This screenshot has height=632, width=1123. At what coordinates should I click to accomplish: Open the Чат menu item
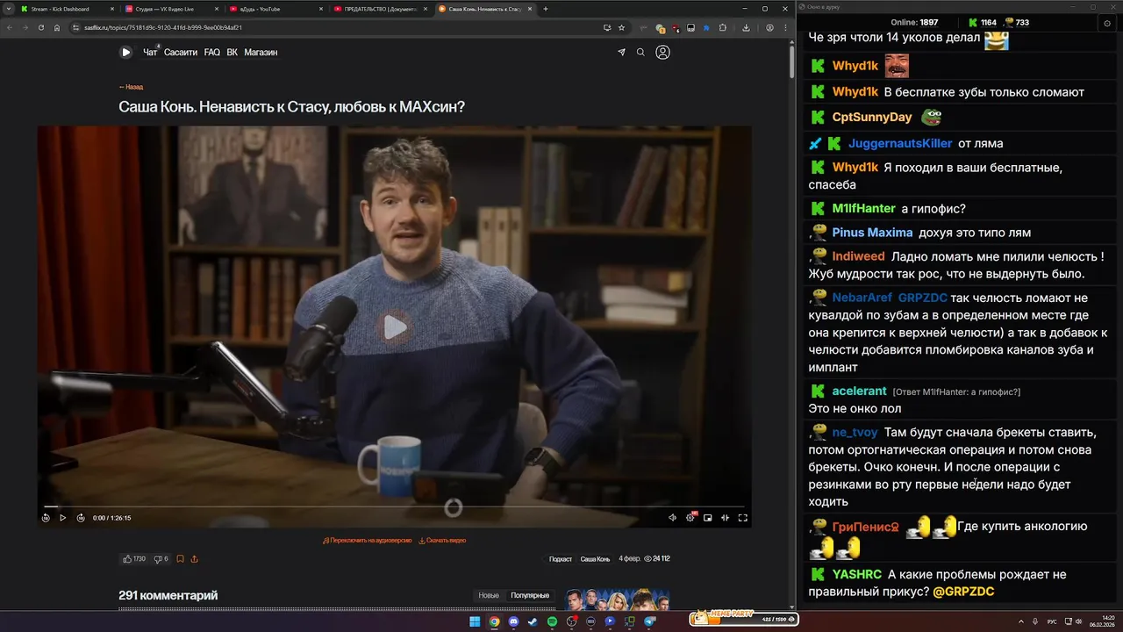click(x=150, y=53)
